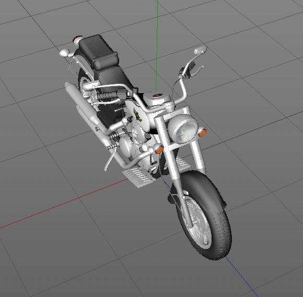Click the ribbed footboard under the engine
Image resolution: width=303 pixels, height=297 pixels.
(x=139, y=177)
